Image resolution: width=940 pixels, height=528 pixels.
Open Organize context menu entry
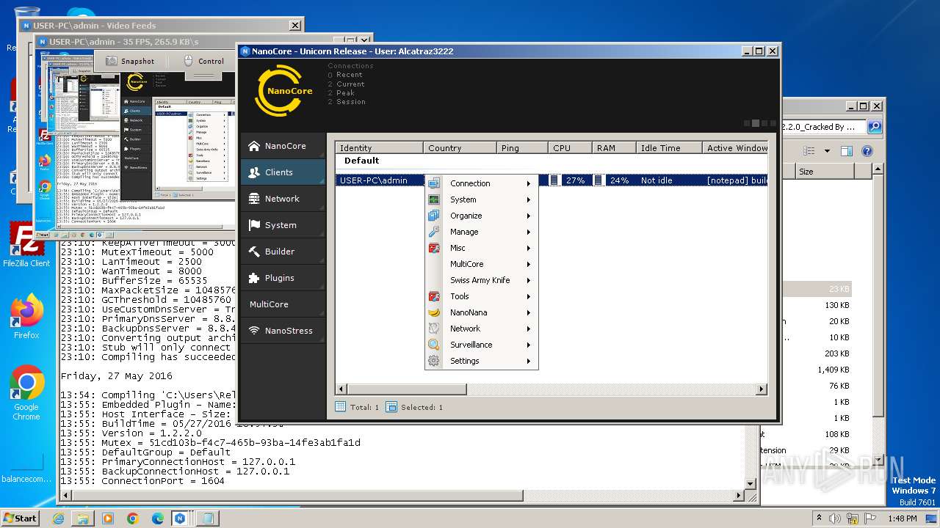click(481, 216)
